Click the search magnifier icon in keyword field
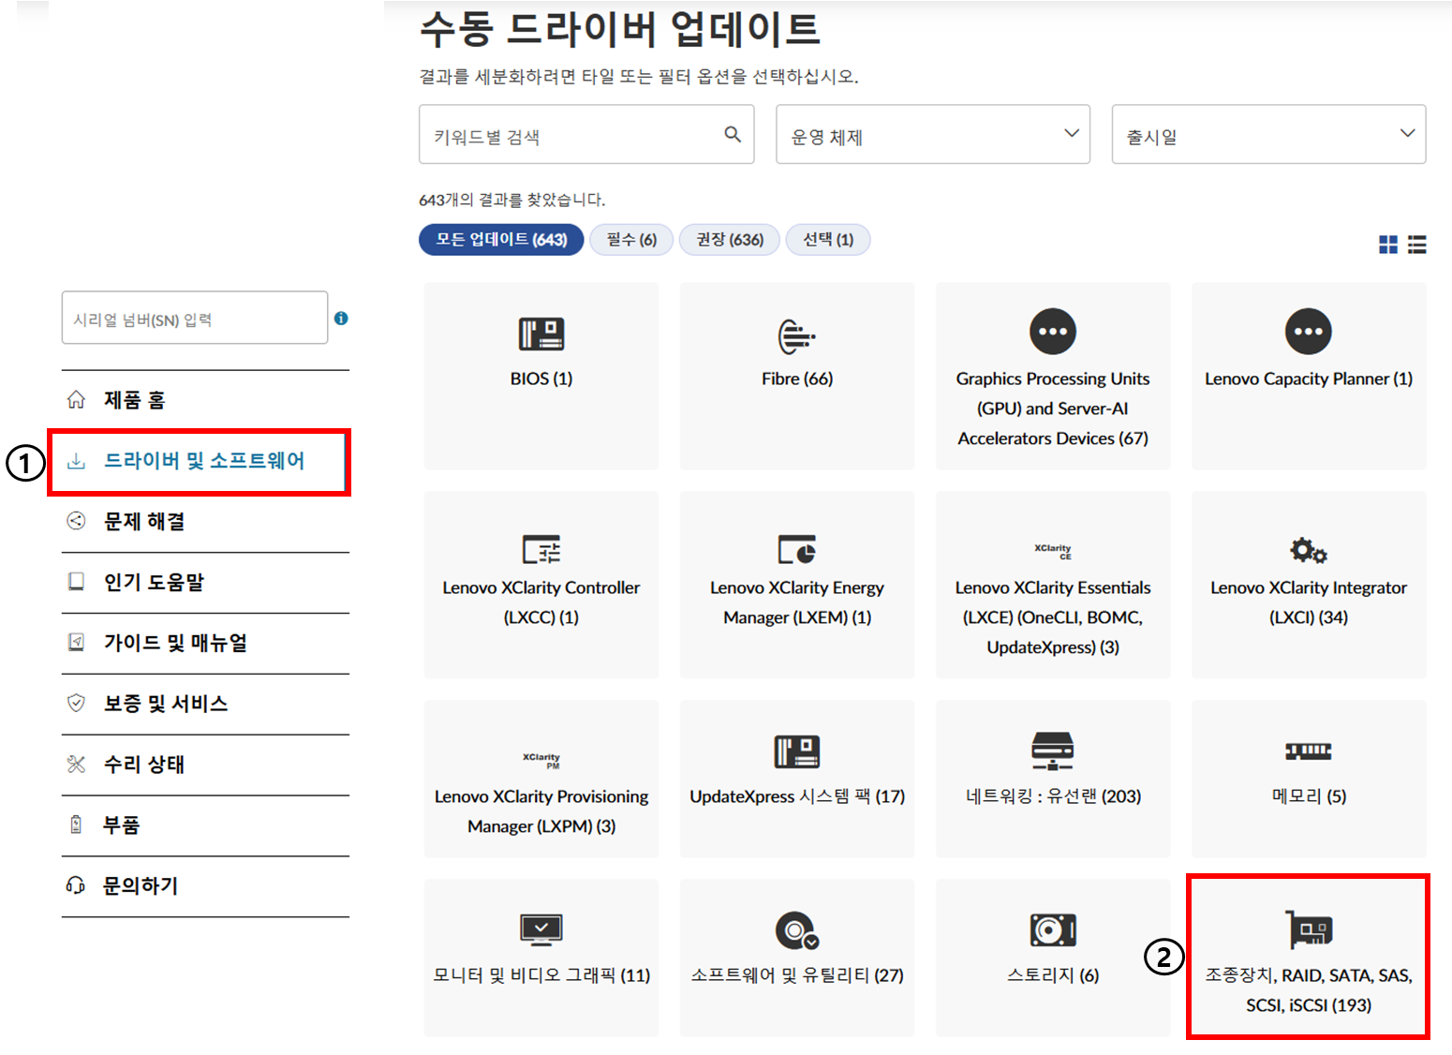 point(733,135)
